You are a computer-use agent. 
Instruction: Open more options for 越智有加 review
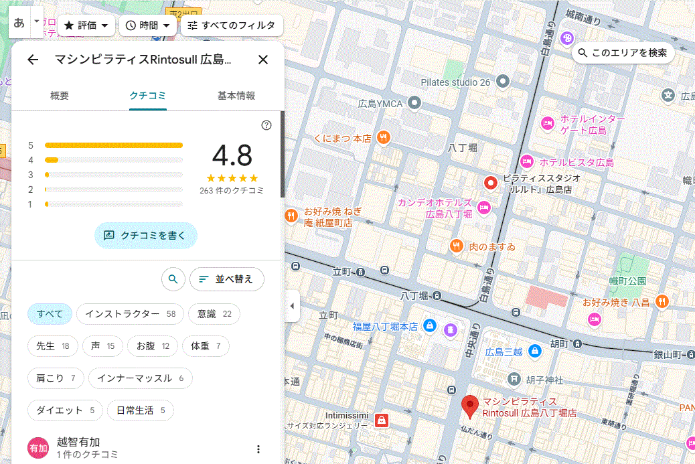tap(258, 449)
